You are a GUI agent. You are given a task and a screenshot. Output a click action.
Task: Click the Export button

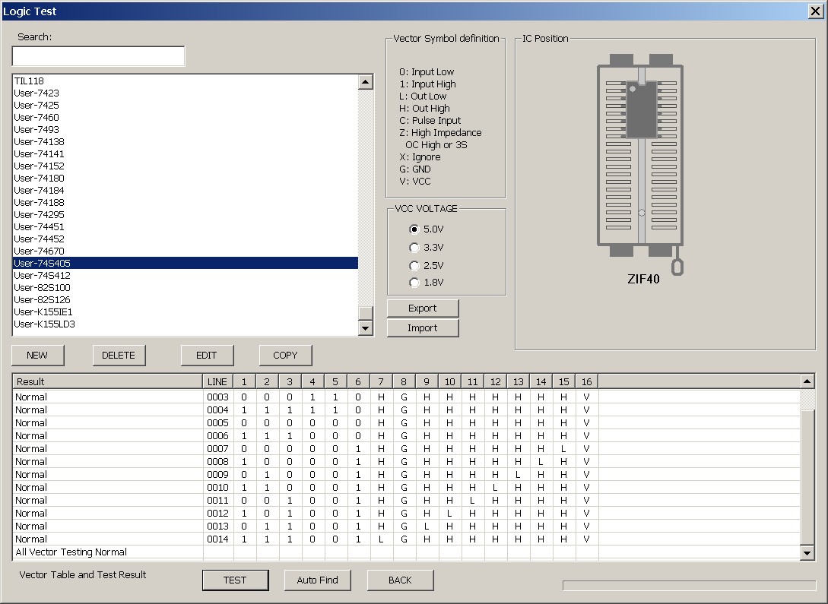pyautogui.click(x=423, y=308)
